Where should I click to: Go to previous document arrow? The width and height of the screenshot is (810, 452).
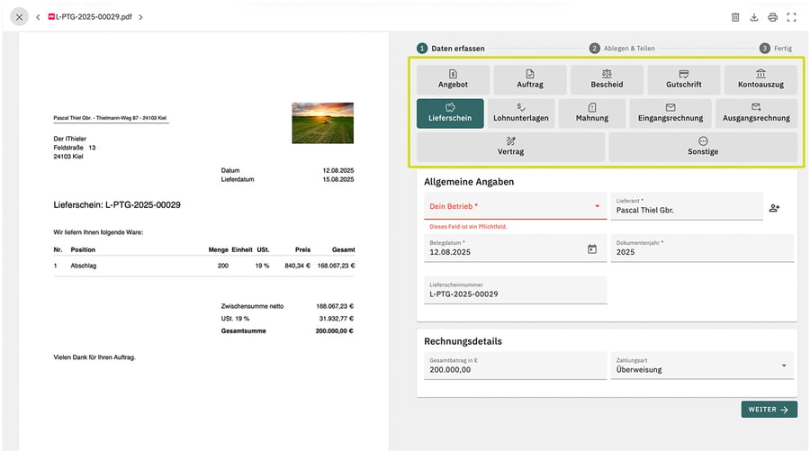38,17
